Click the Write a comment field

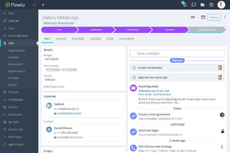177,53
